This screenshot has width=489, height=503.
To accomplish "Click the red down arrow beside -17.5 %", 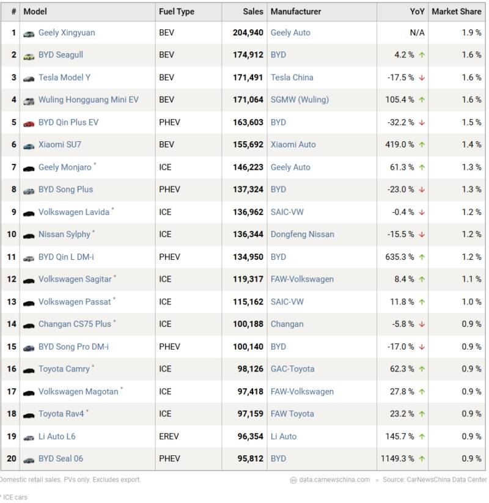I will pos(422,78).
